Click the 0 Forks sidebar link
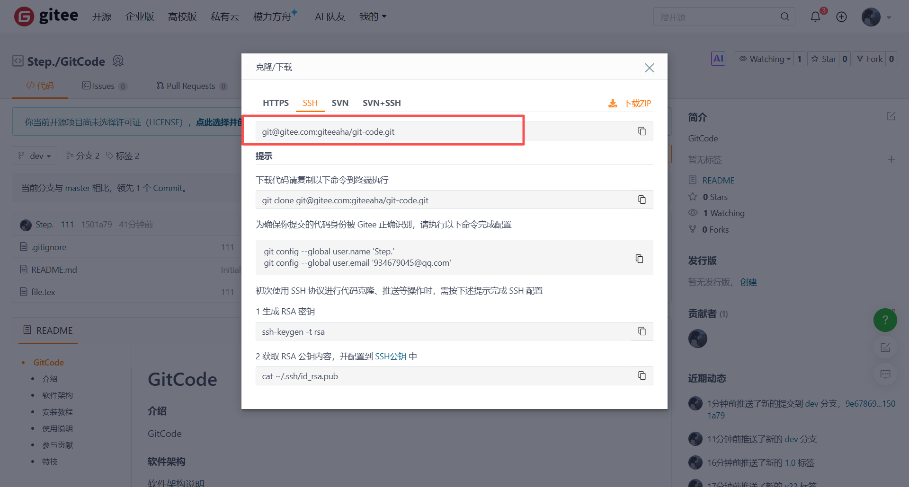Screen dimensions: 909x487 point(715,229)
